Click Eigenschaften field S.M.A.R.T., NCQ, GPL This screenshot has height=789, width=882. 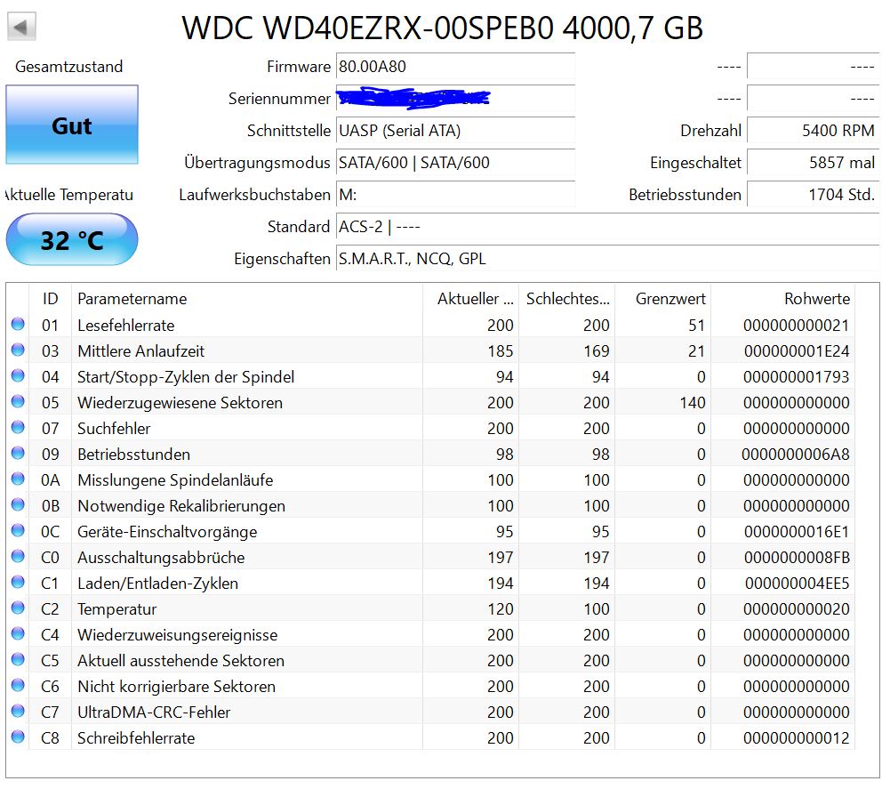(607, 259)
